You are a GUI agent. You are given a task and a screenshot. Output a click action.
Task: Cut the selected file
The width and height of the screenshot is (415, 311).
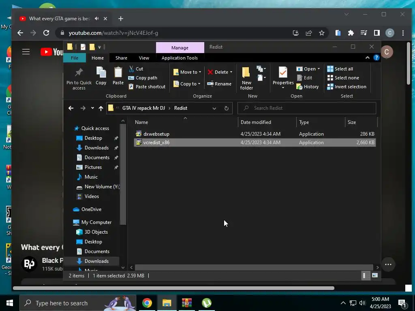[136, 69]
